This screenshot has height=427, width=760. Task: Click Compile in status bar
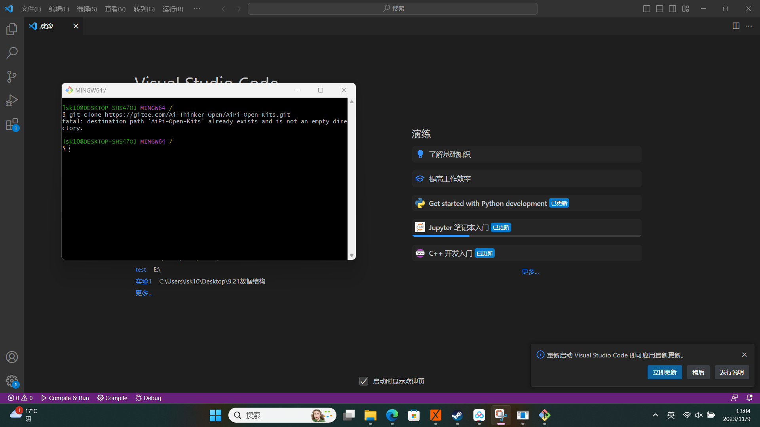pyautogui.click(x=112, y=398)
